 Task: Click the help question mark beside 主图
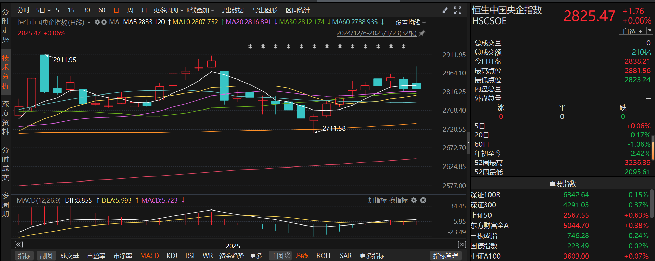click(x=288, y=256)
